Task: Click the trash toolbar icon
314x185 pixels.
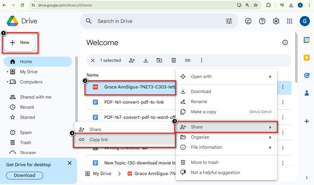Action: [x=173, y=60]
